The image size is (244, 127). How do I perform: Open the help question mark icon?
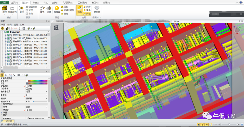[x=241, y=2]
